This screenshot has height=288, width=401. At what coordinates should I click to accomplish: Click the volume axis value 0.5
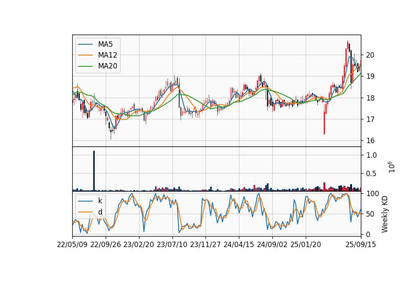[371, 174]
